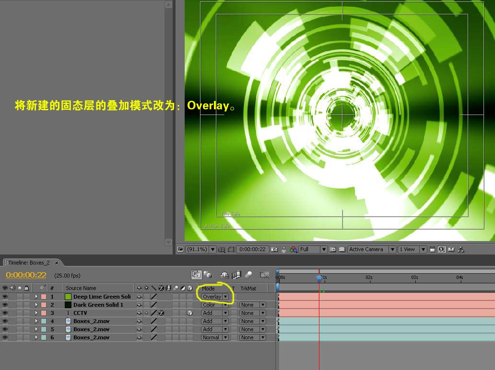Hide the Dark Green Solid 1 layer

(5, 305)
